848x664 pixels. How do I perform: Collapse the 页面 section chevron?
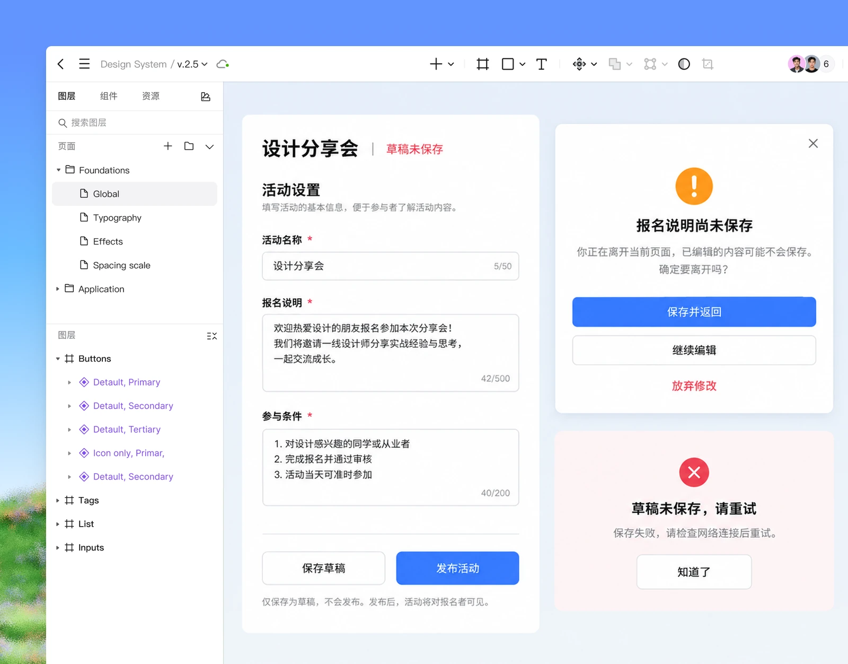(x=209, y=146)
